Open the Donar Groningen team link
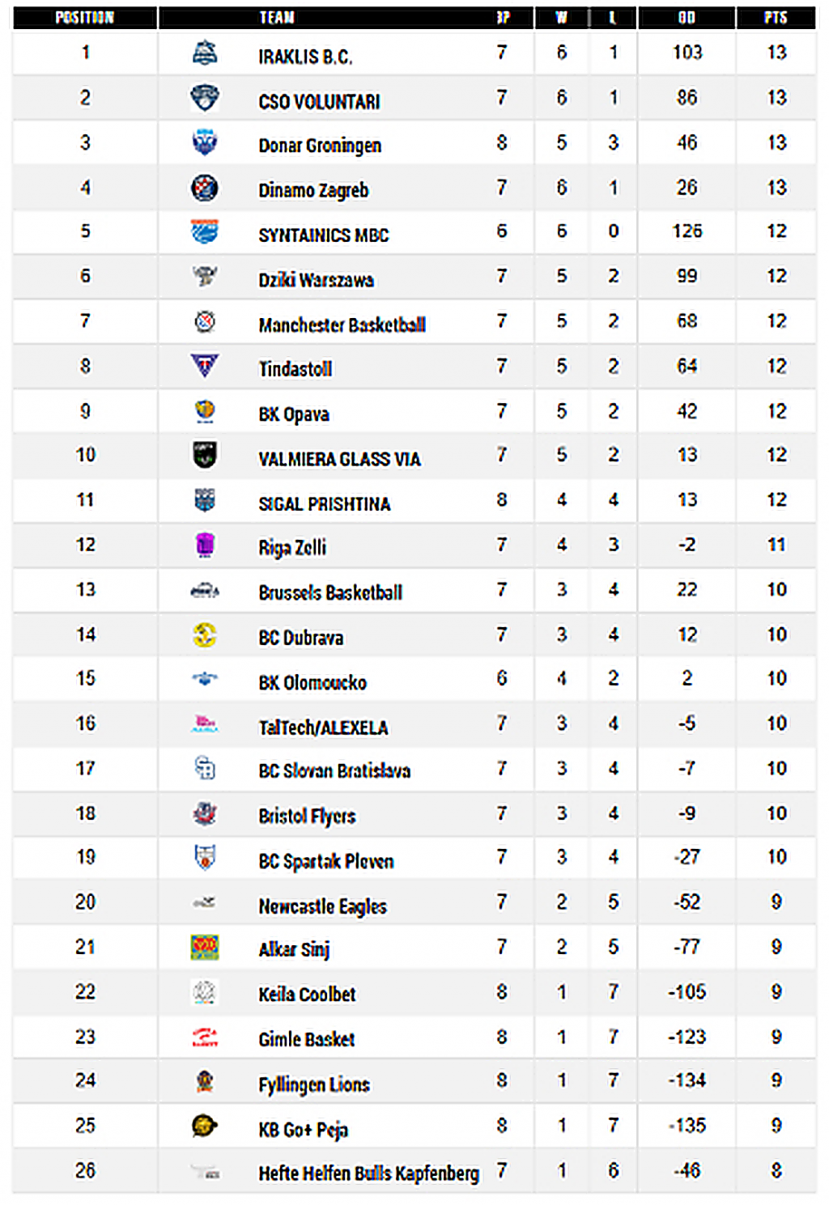Screen dimensions: 829x1205 (320, 146)
